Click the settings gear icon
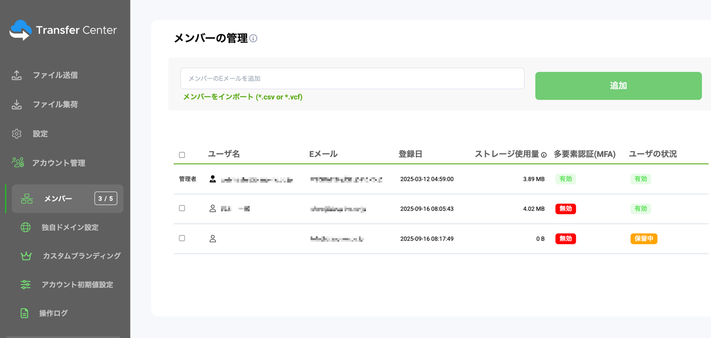 coord(17,134)
